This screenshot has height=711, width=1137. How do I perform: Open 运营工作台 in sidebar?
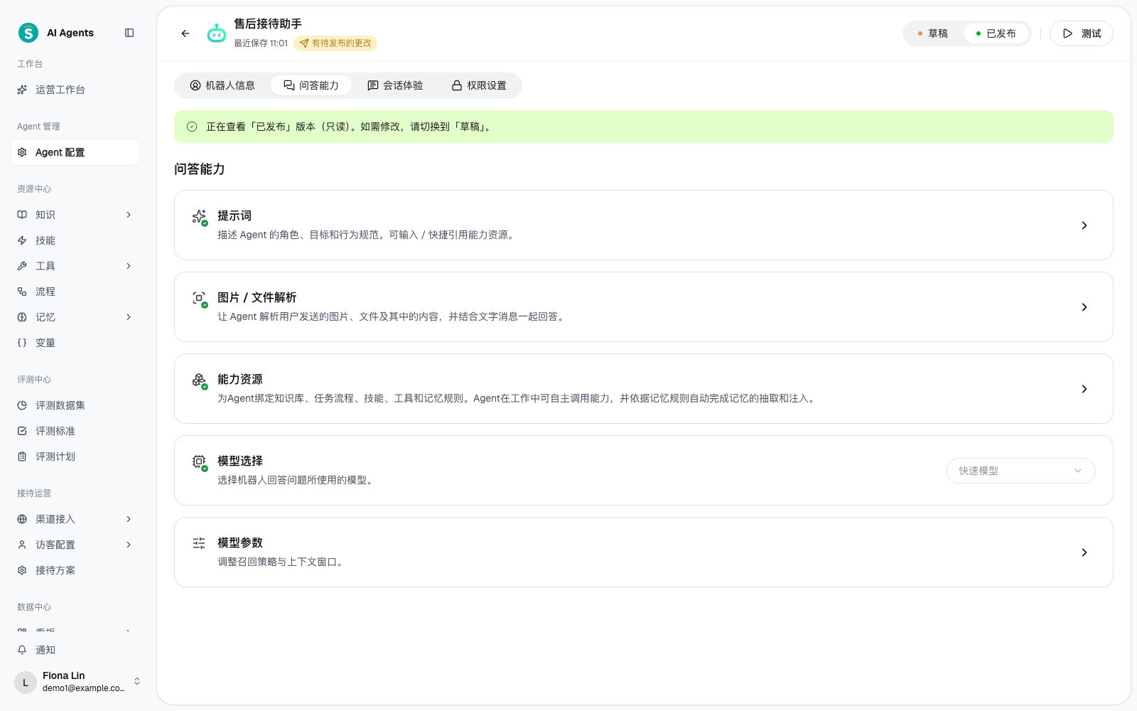[75, 90]
